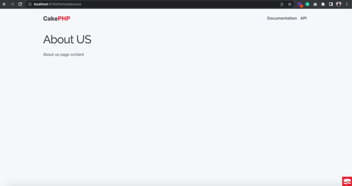Bookmark this page with the star
This screenshot has width=352, height=186.
point(290,4)
